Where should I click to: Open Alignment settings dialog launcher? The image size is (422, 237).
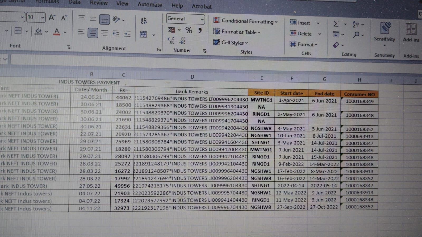(159, 49)
